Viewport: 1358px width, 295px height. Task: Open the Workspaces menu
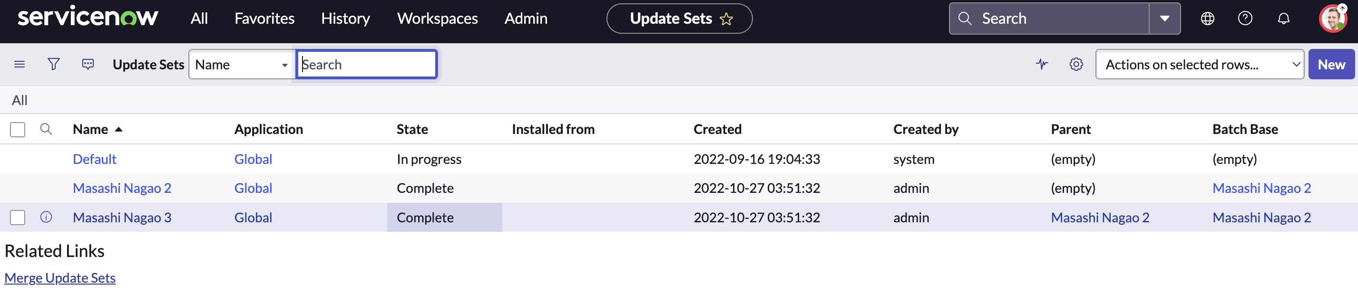437,18
